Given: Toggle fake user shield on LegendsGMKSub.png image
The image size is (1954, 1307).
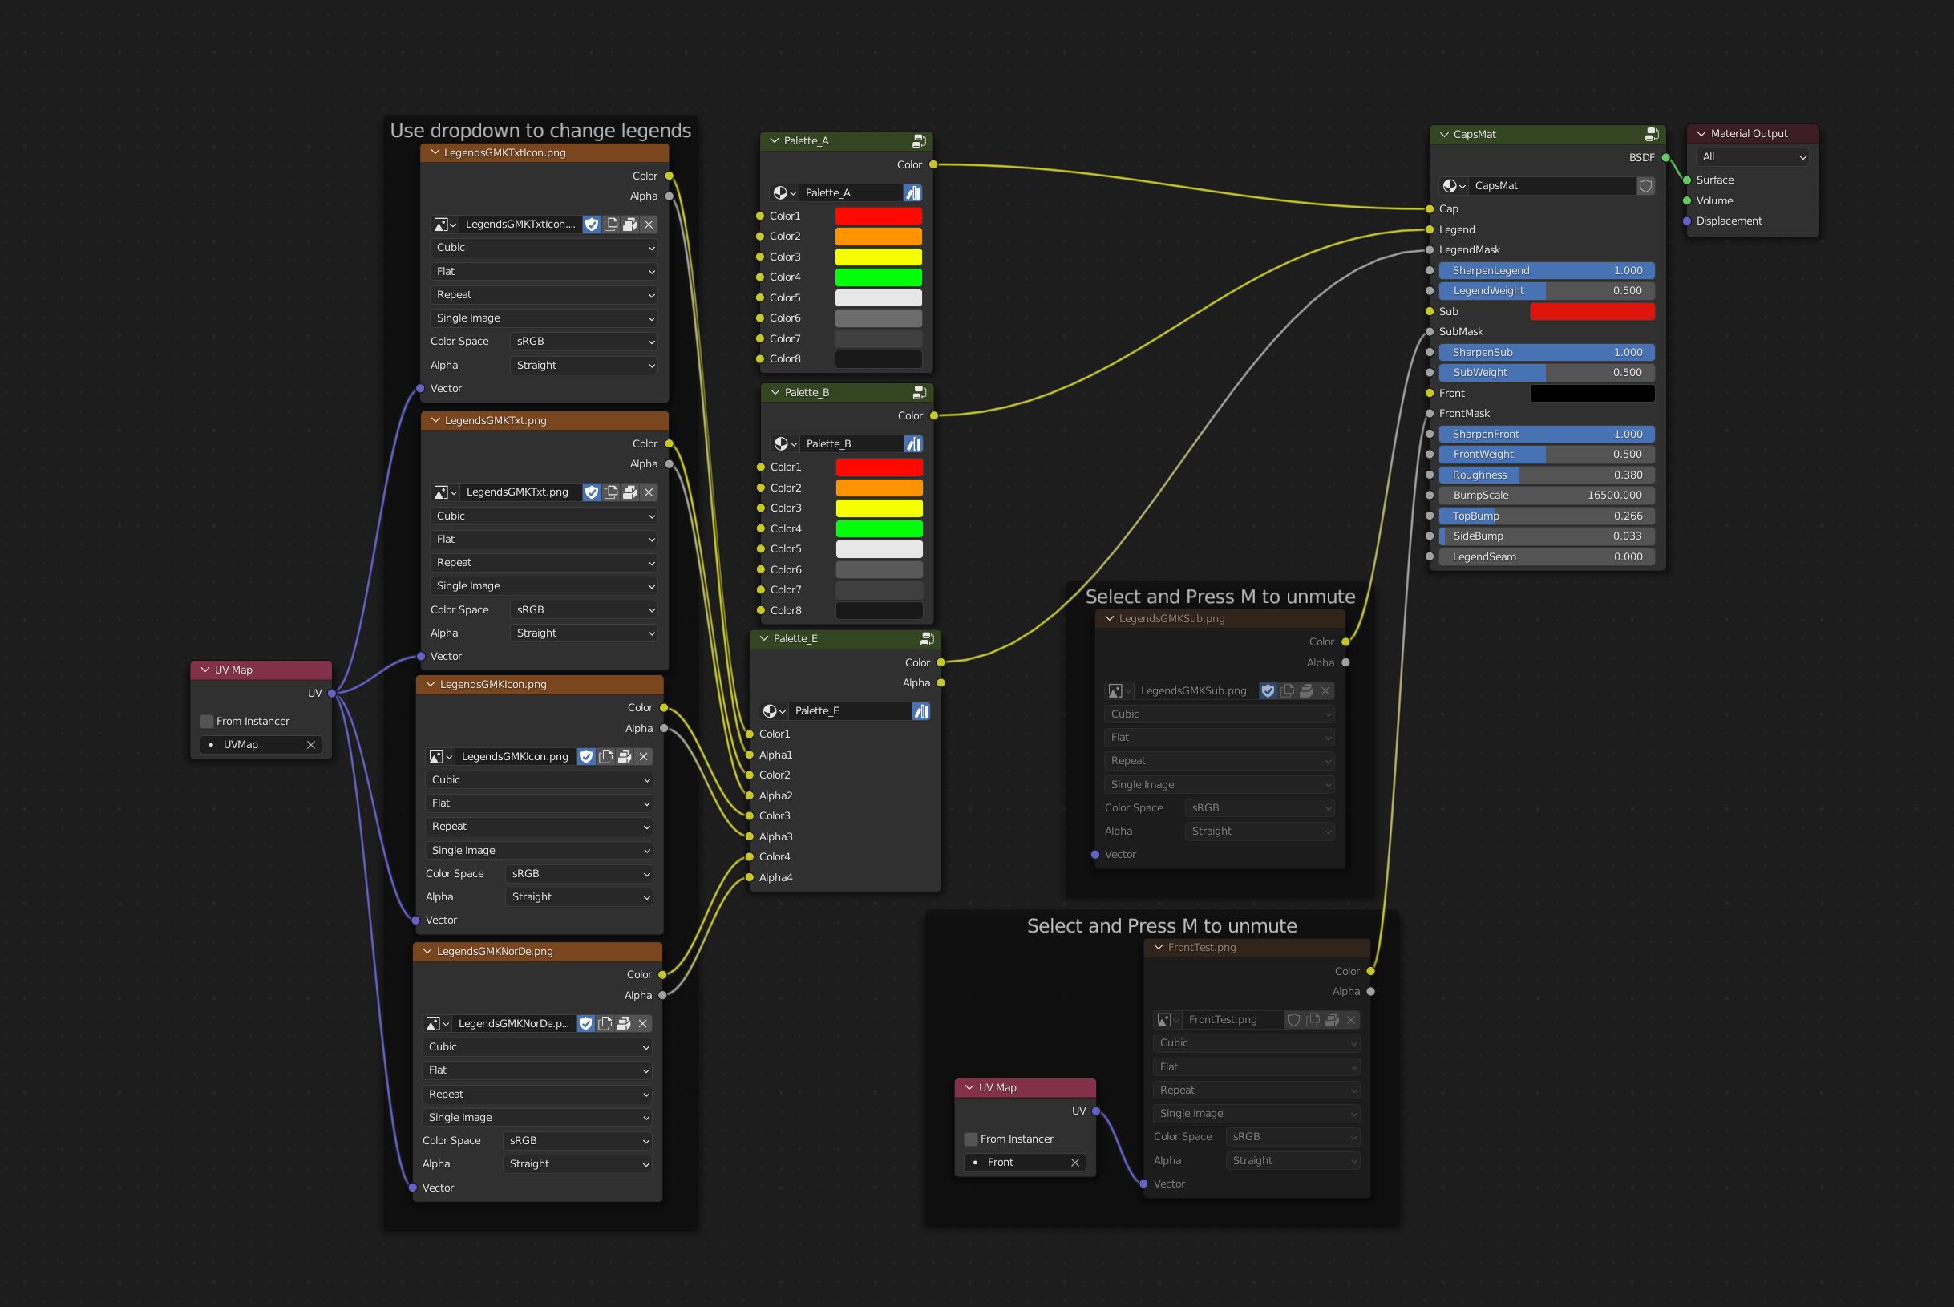Looking at the screenshot, I should (x=1268, y=691).
